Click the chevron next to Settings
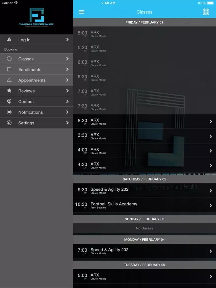The height and width of the screenshot is (288, 216). pos(67,122)
